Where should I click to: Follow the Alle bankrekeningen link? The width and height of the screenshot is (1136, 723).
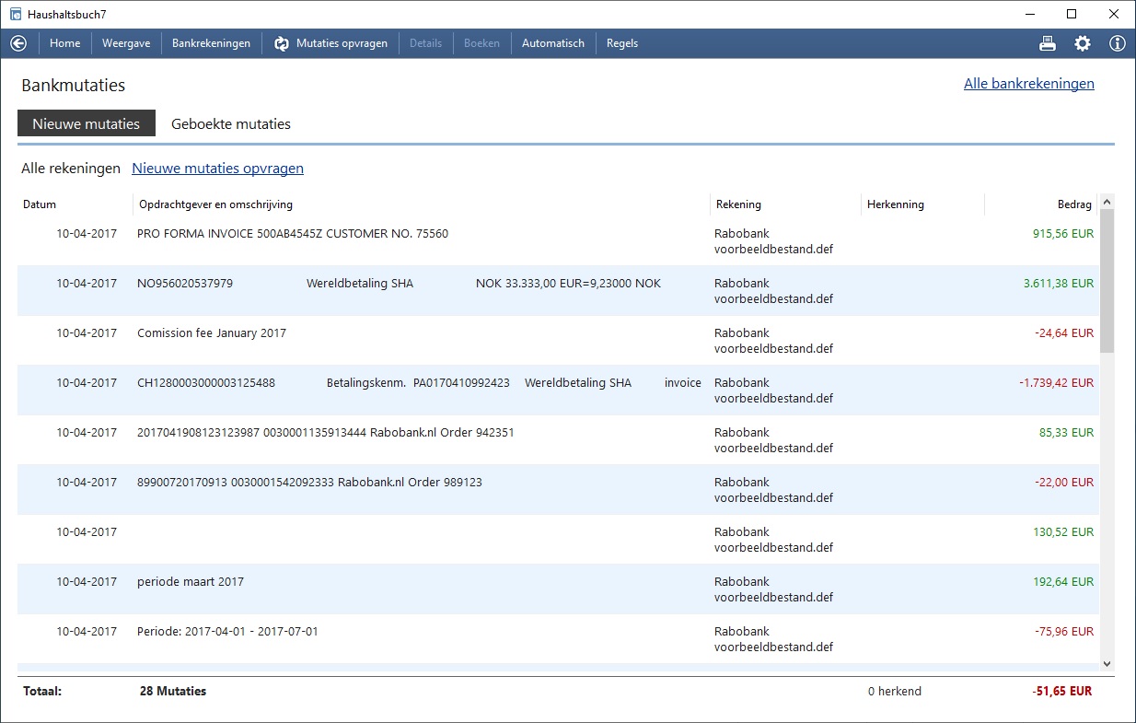(1028, 84)
